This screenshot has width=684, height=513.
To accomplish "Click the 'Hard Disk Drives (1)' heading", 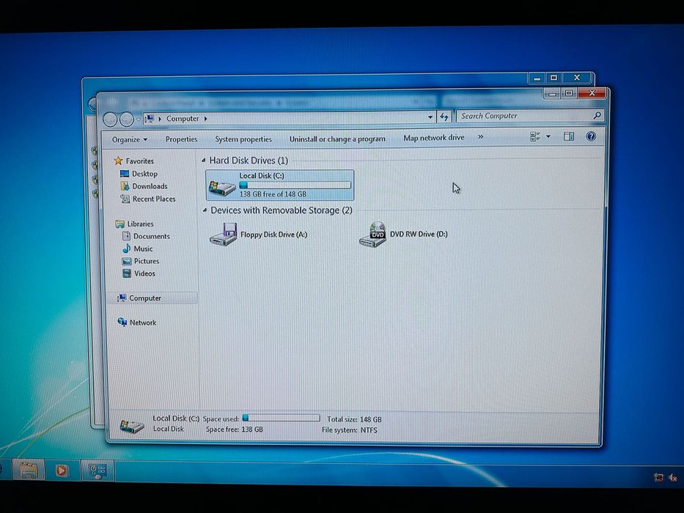I will (249, 160).
